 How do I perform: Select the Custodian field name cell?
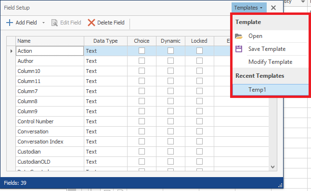[x=50, y=152]
